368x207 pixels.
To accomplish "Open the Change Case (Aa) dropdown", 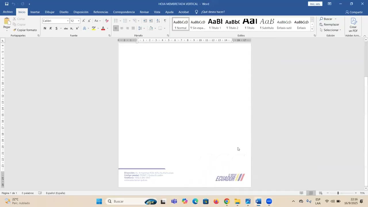I will point(98,21).
